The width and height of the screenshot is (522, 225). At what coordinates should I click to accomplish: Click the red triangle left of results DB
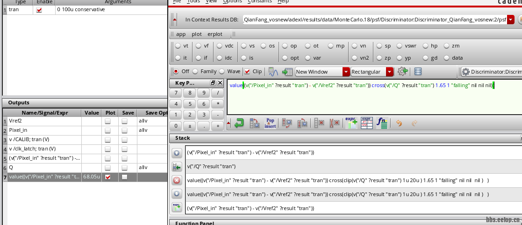coord(174,20)
